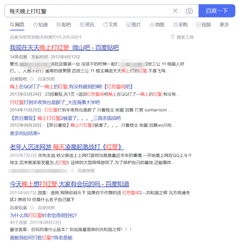This screenshot has height=242, width=239.
Task: Open link 【昨日重现】晚上打红警2被虐了
Action: point(65,118)
